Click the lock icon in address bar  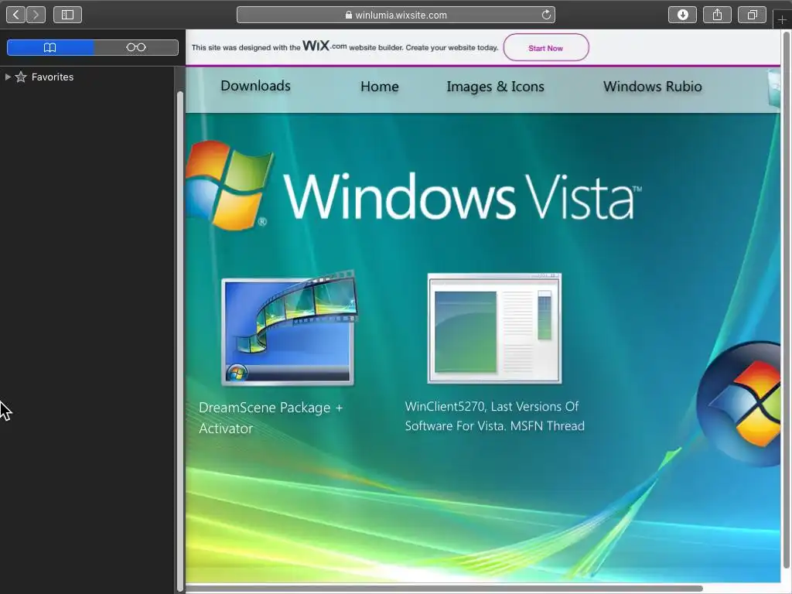click(x=349, y=15)
